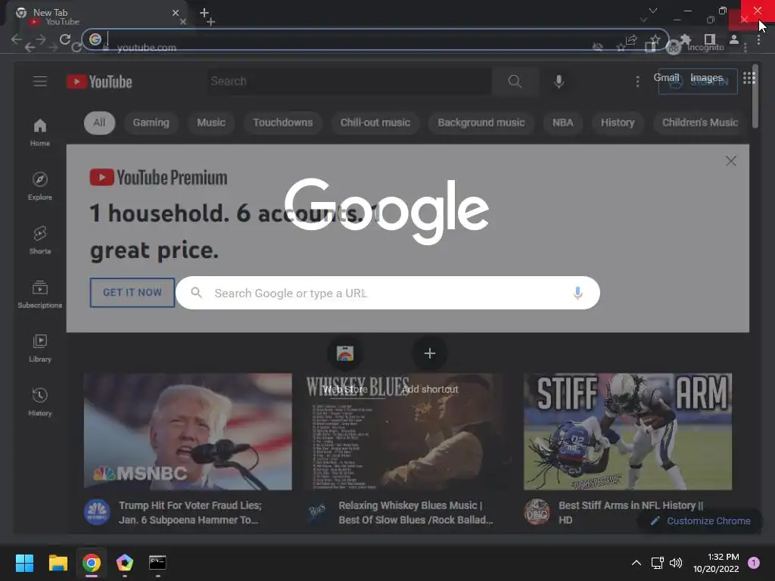Open YouTube settings three-dot menu
This screenshot has width=775, height=581.
[x=637, y=82]
